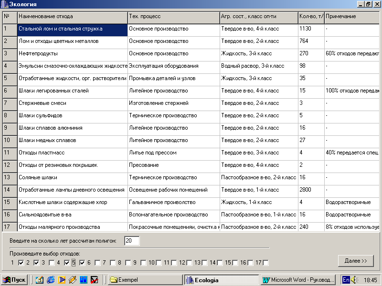This screenshot has height=286, width=382.
Task: Click the Наименование отхода column header
Action: [x=73, y=18]
